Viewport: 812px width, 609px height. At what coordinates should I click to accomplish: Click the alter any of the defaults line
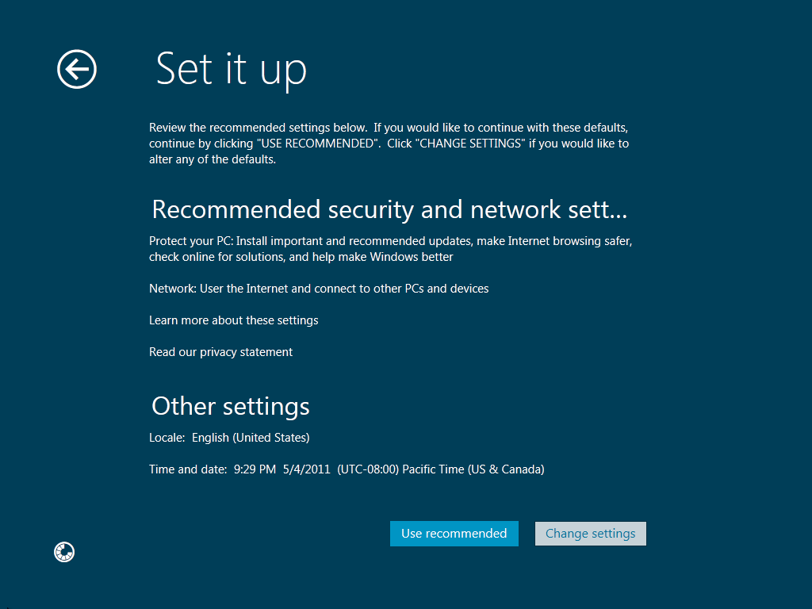coord(212,159)
